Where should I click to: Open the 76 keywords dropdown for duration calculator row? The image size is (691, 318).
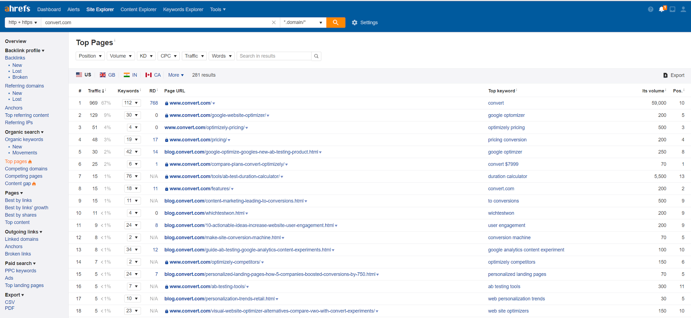pyautogui.click(x=132, y=176)
